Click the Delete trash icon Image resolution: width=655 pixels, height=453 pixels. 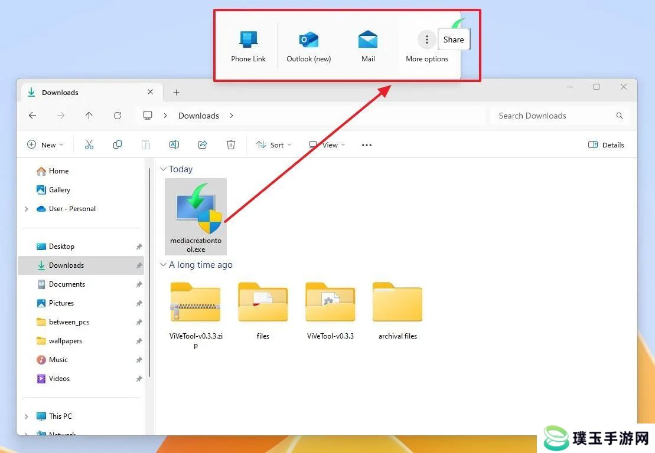click(x=231, y=145)
